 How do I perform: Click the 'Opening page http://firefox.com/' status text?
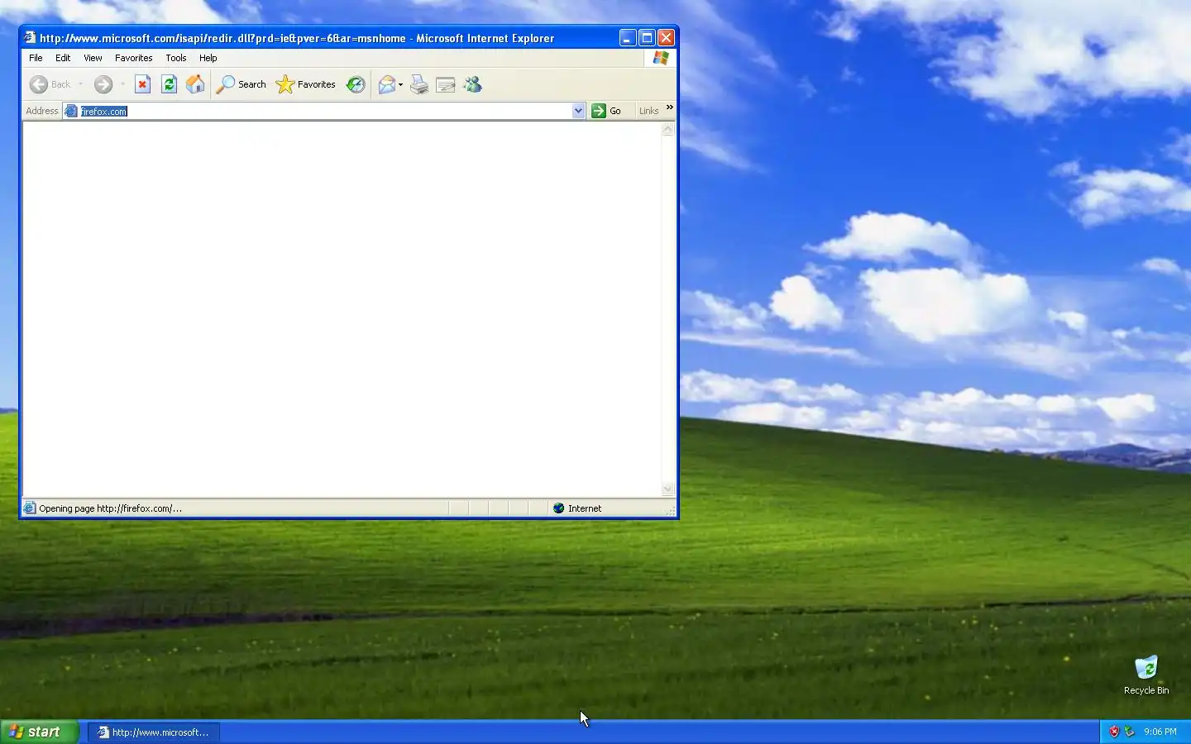click(x=110, y=508)
